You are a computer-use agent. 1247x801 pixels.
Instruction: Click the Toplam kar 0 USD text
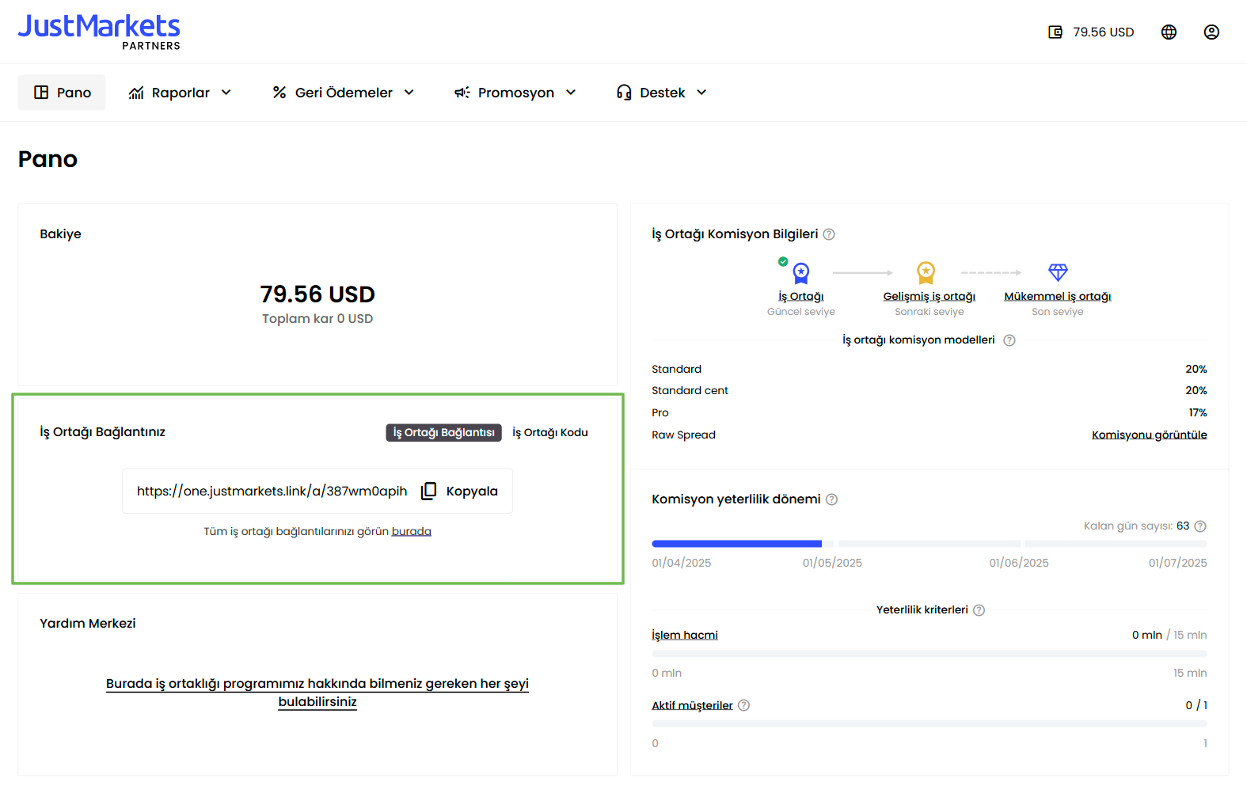[x=317, y=319]
